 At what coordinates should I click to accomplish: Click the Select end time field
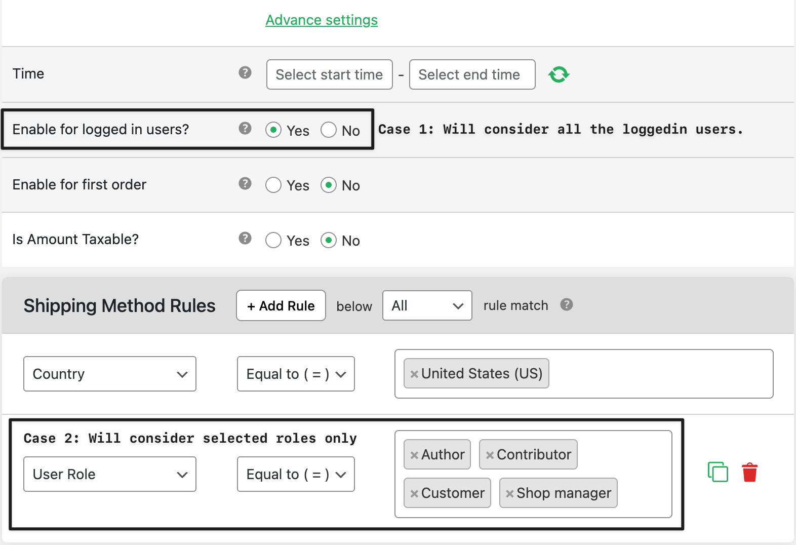[x=472, y=74]
